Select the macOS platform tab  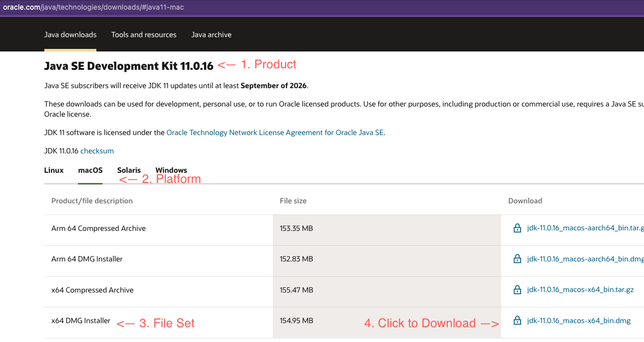coord(90,170)
